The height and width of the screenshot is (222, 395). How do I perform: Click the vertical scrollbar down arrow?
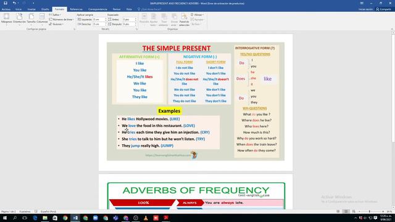393,208
